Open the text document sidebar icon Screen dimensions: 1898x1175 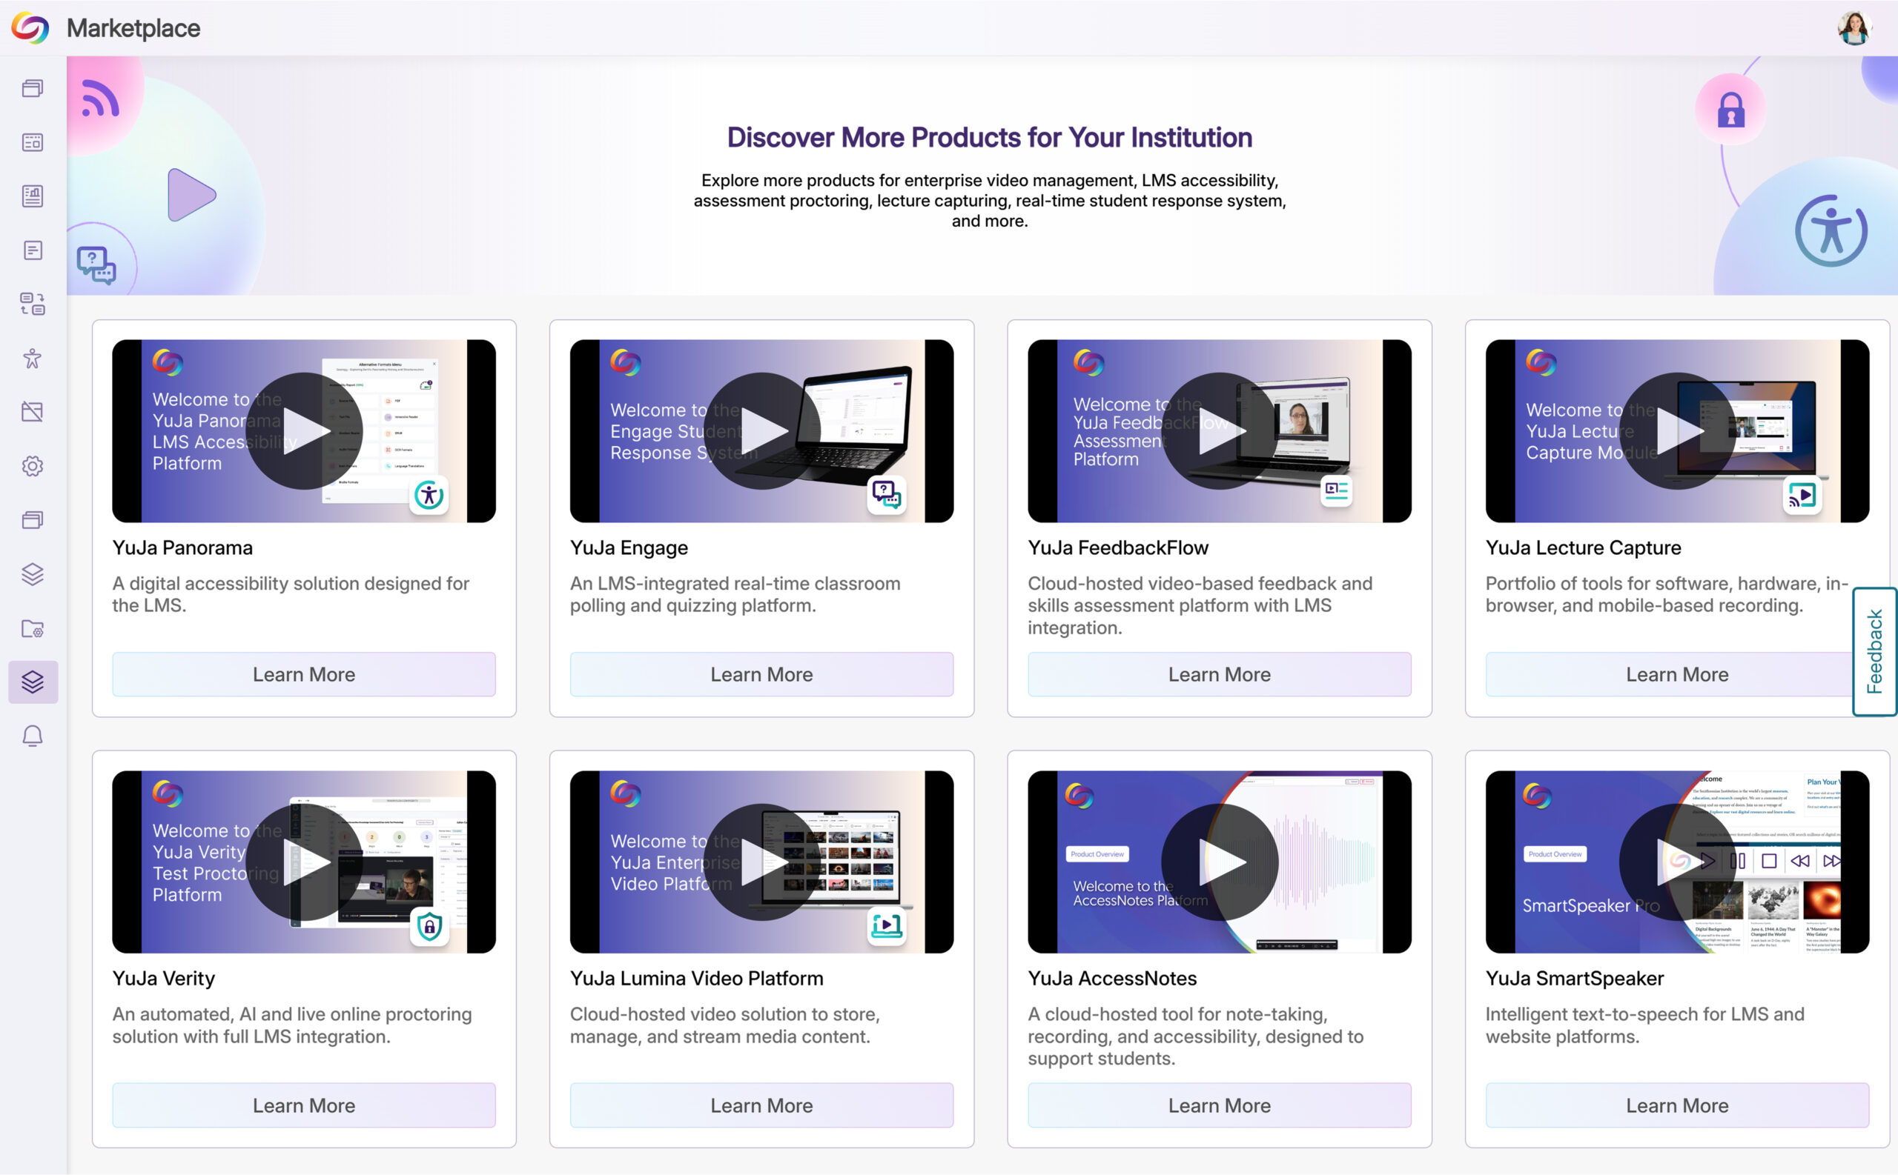point(33,250)
